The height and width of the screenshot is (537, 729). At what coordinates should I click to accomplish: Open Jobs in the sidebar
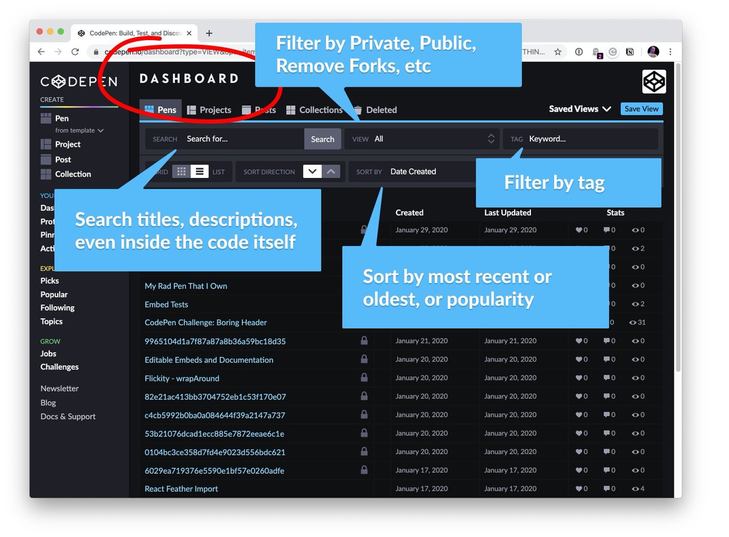49,354
